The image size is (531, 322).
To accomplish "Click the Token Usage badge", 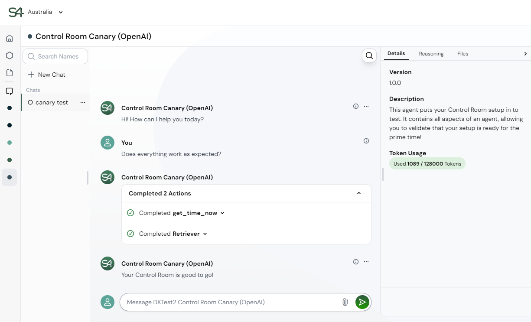I will pos(427,163).
